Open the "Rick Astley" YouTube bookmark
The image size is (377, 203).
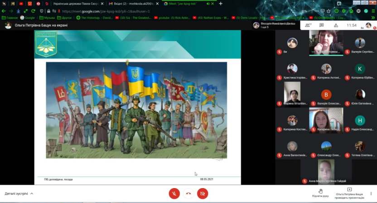point(172,18)
